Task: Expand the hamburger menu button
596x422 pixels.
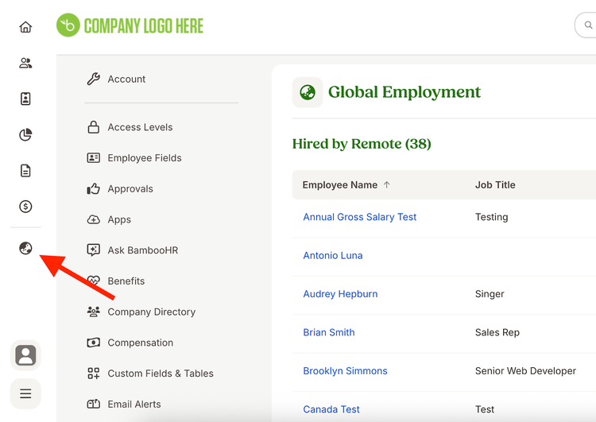Action: tap(25, 393)
